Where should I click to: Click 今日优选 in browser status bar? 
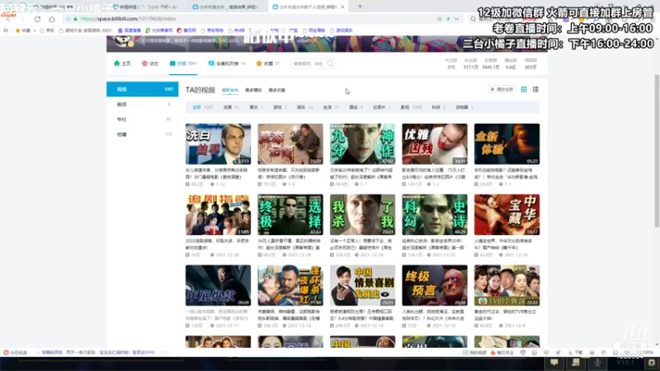(x=16, y=353)
